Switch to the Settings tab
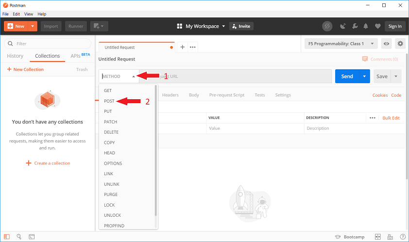Viewport: 409px width, 242px height. coord(283,95)
